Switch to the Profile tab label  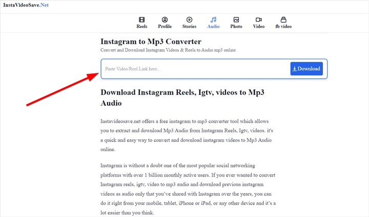(165, 27)
